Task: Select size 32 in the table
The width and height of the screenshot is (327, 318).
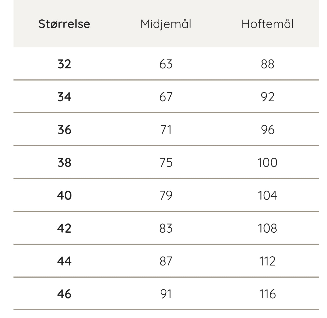Action: (64, 64)
